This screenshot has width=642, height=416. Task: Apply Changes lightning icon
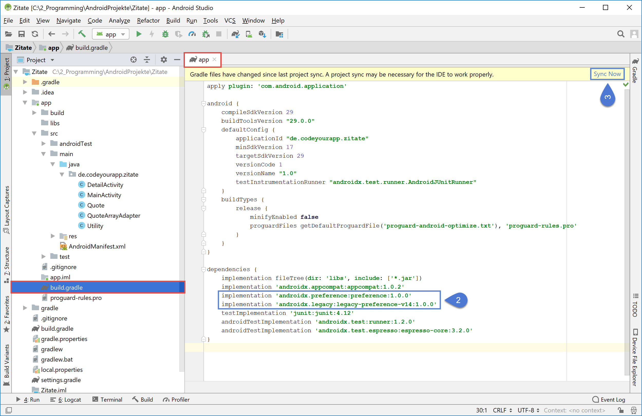pos(152,34)
